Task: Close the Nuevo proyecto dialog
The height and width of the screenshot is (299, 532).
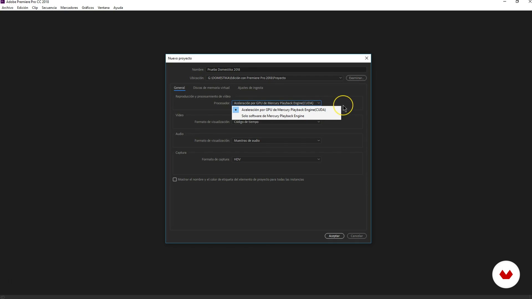Action: click(x=367, y=58)
